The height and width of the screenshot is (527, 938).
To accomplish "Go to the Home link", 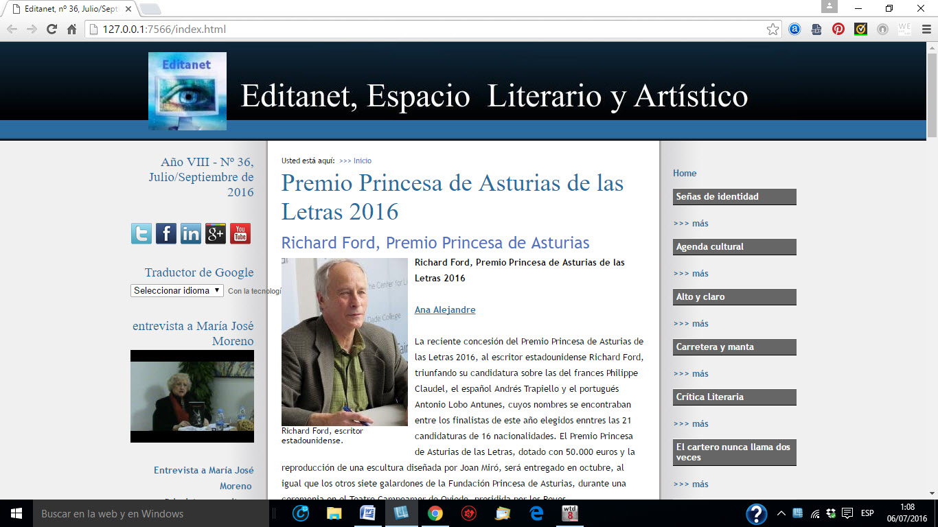I will tap(685, 174).
